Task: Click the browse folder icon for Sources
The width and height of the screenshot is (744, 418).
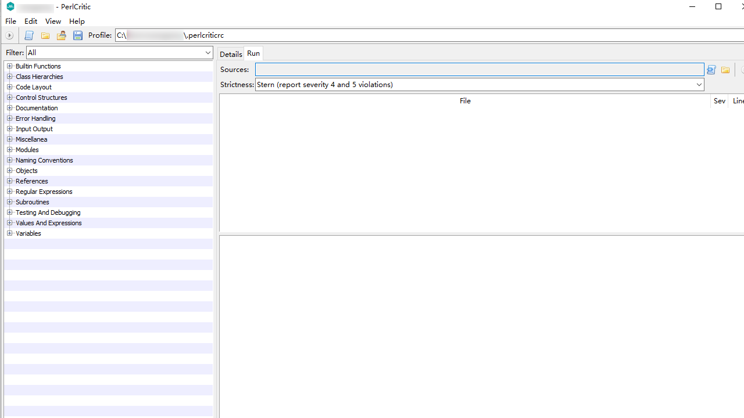Action: coord(725,70)
